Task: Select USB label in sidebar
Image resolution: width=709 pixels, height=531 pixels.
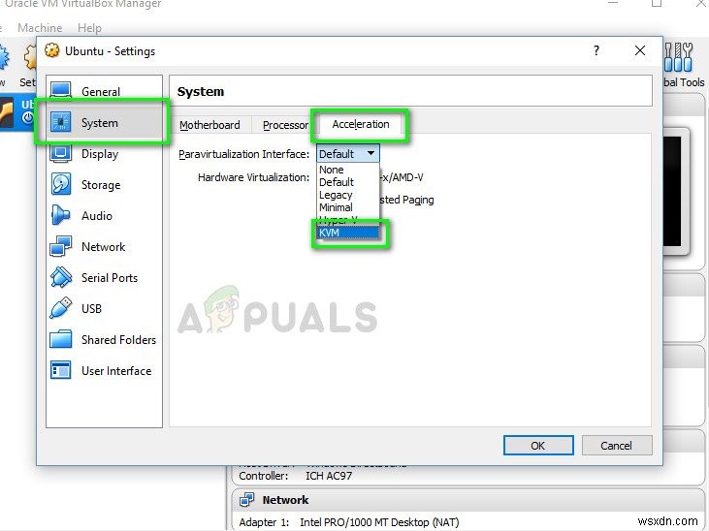Action: (x=91, y=309)
